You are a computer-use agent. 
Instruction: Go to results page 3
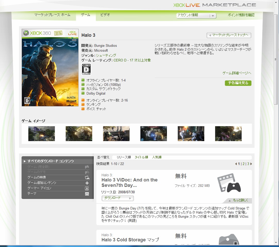point(248,164)
